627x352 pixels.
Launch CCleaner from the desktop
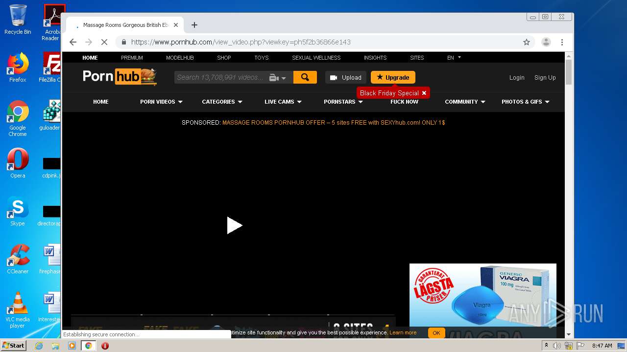coord(18,259)
